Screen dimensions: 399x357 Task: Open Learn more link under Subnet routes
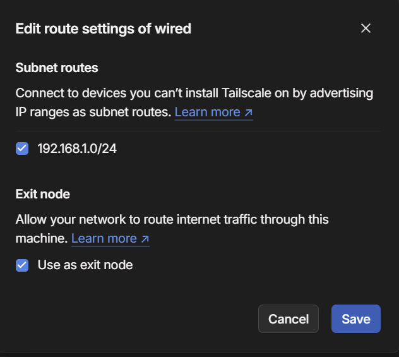point(207,112)
